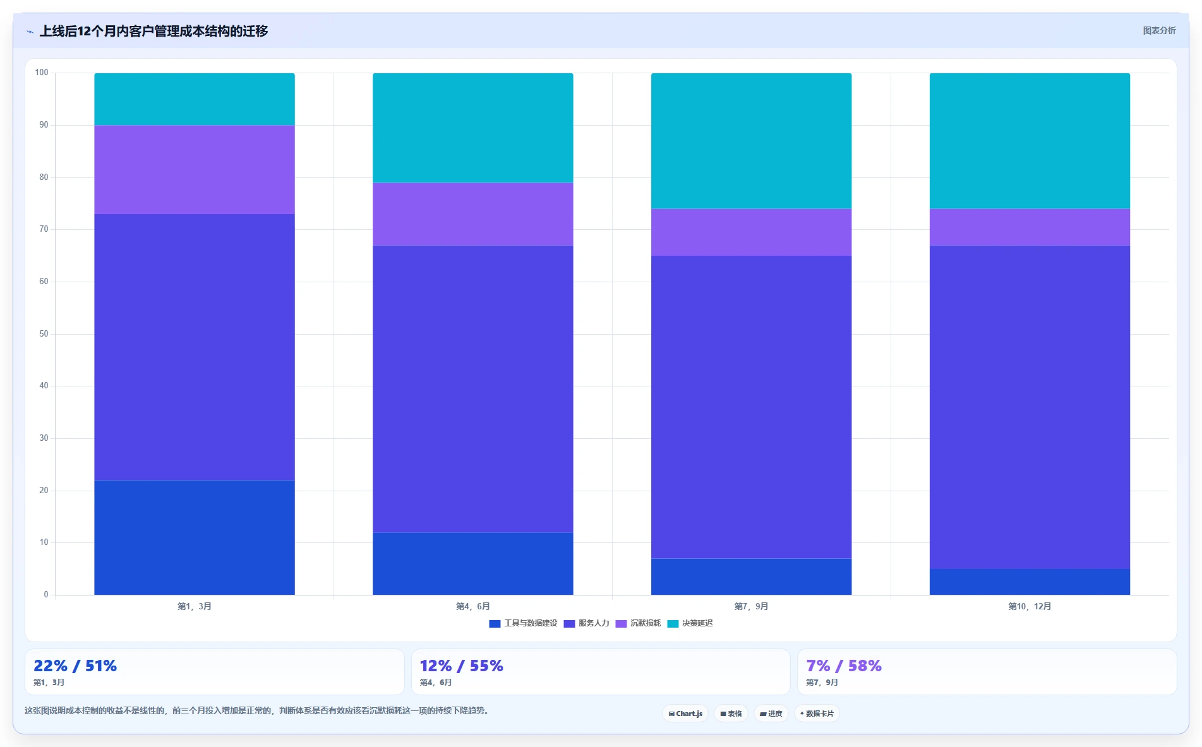Click the 表格 tag chip

(731, 714)
